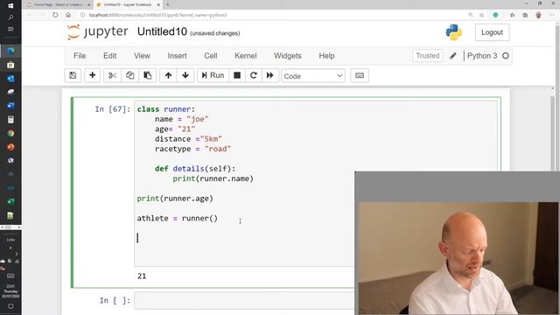This screenshot has height=315, width=560.
Task: Click the Jupyter logo
Action: coord(97,31)
